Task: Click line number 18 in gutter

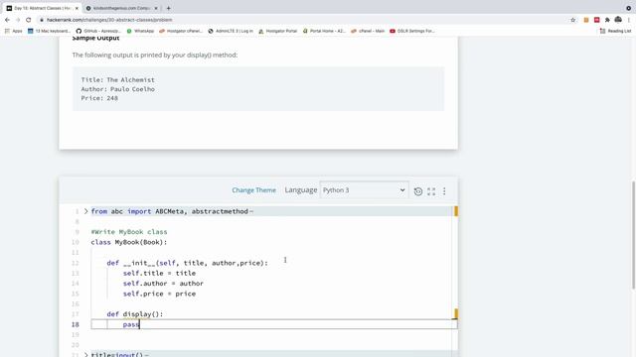Action: (x=76, y=324)
